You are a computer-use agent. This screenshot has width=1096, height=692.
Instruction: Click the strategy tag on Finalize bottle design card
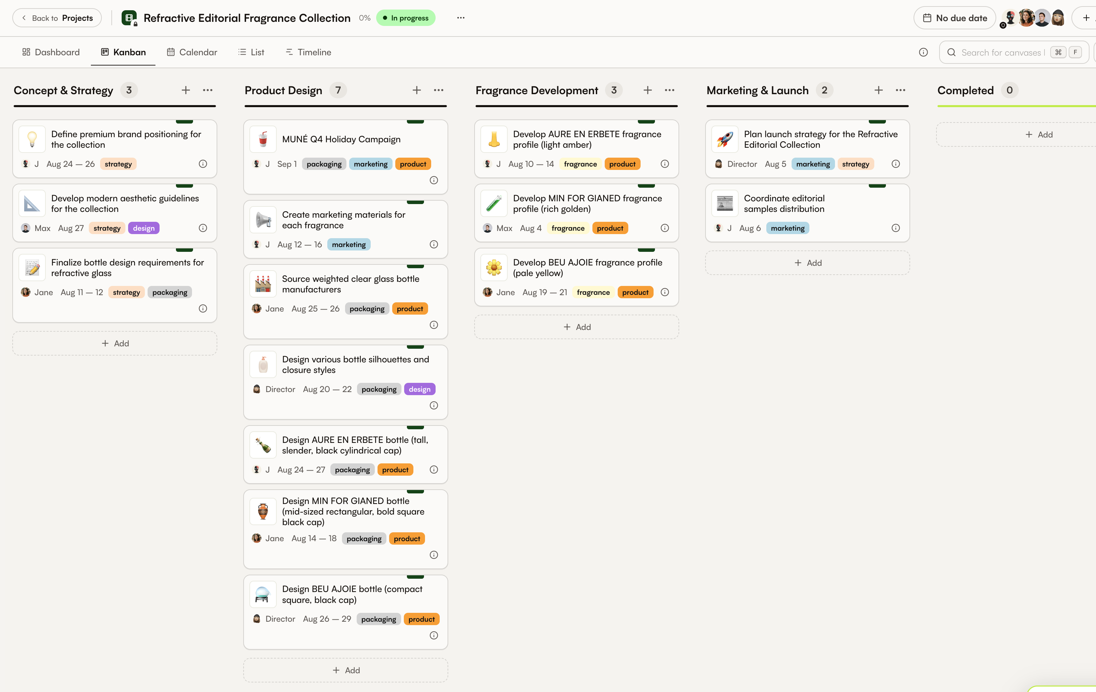pyautogui.click(x=126, y=292)
